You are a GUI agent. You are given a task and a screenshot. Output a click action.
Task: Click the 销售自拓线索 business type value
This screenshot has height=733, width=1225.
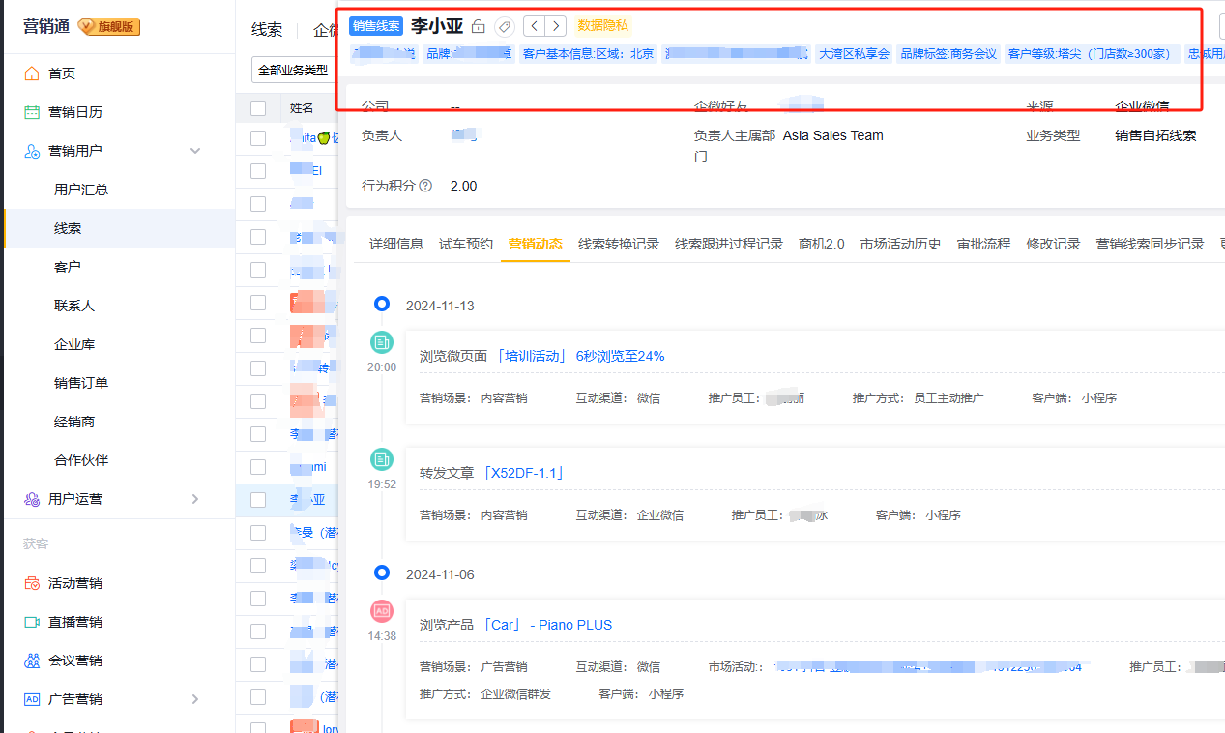[1155, 135]
